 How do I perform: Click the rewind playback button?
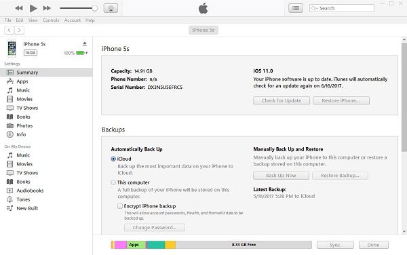coord(19,8)
